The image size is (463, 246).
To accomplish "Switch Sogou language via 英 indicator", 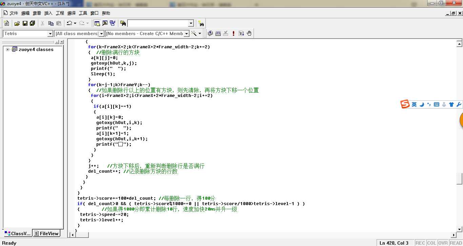I will 414,105.
